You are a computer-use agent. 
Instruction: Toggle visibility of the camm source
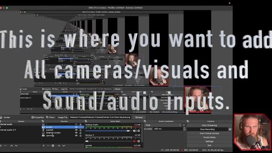click(x=76, y=136)
